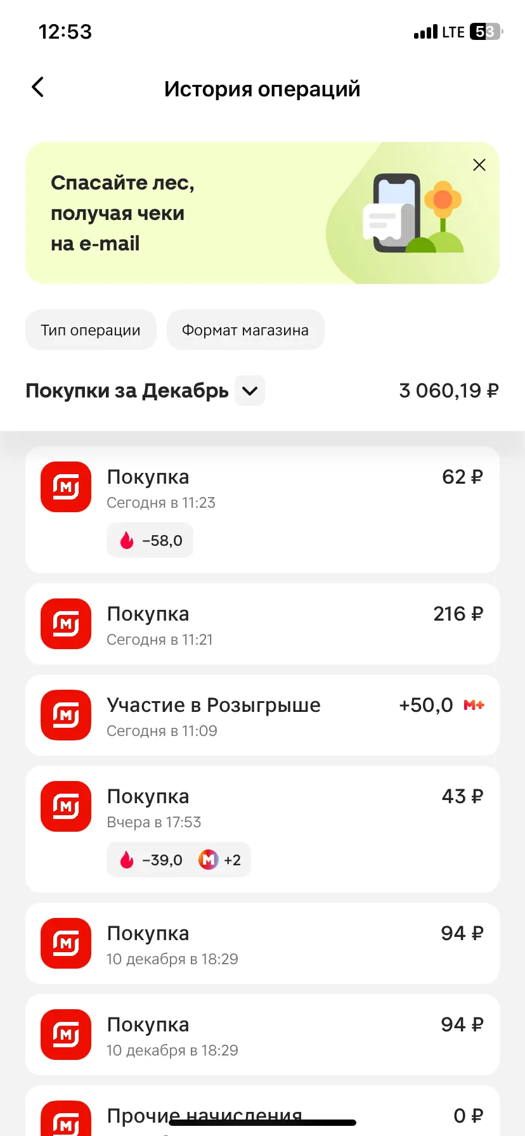Tap the flame icon with −39,0

pyautogui.click(x=127, y=860)
